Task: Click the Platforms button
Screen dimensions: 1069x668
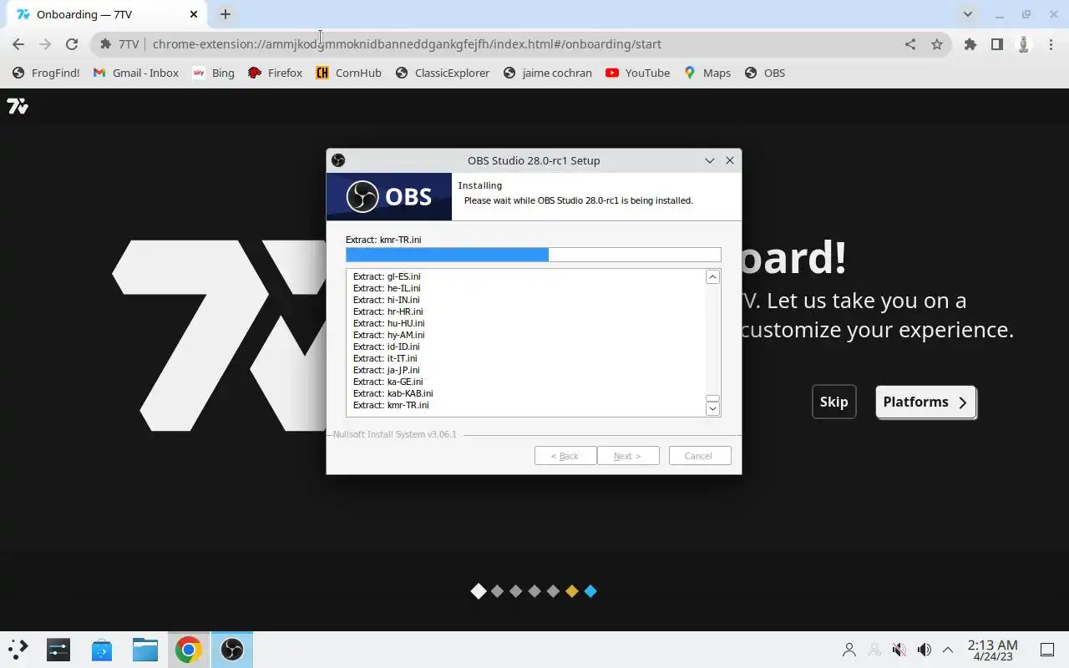Action: [x=925, y=402]
